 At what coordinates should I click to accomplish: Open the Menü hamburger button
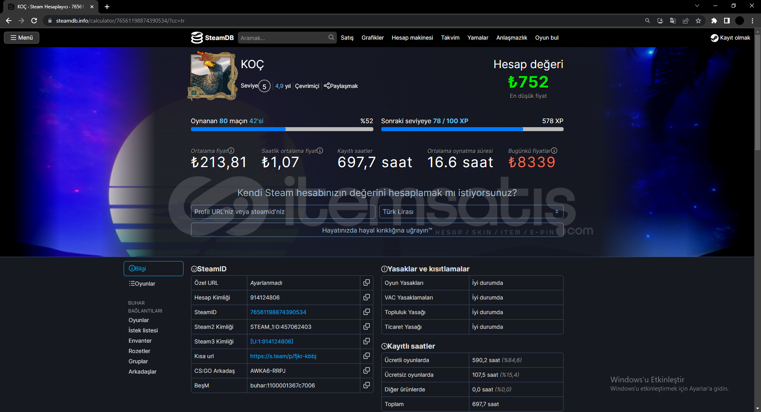click(x=22, y=38)
